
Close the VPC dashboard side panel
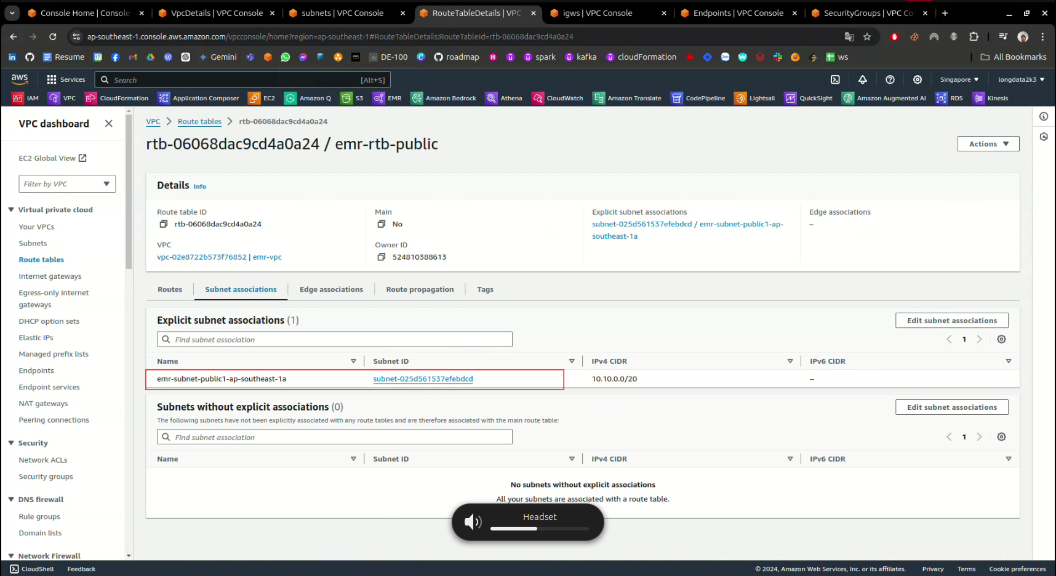[x=109, y=124]
